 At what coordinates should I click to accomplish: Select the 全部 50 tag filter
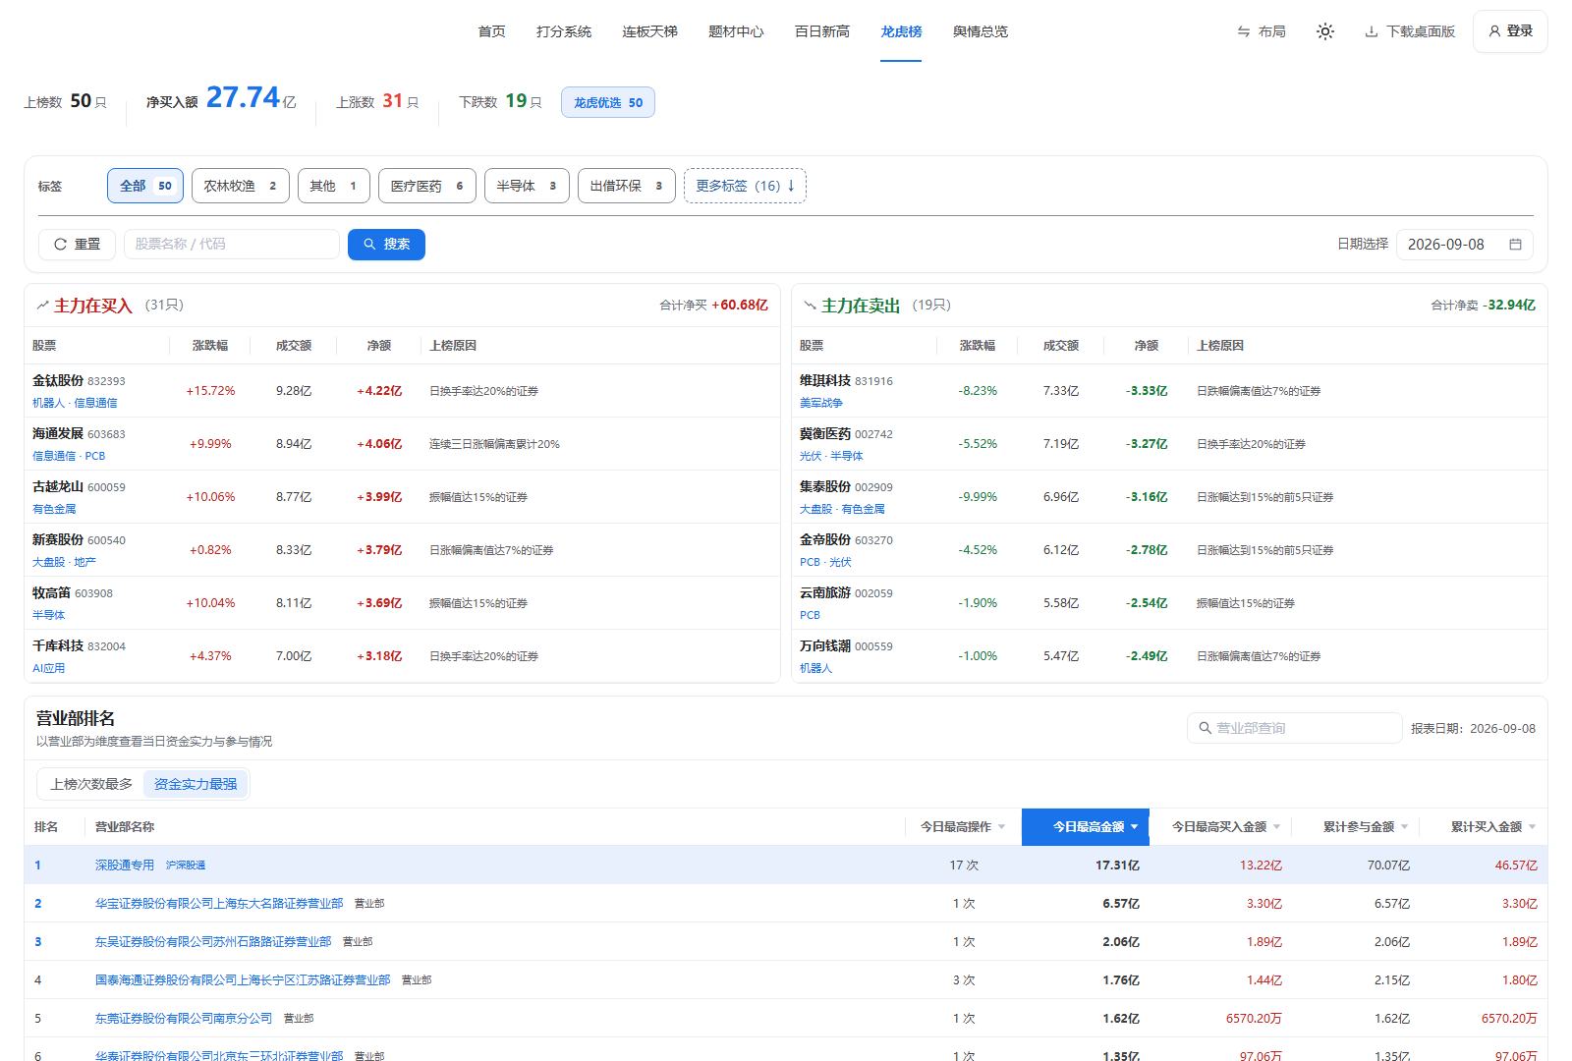(x=145, y=186)
